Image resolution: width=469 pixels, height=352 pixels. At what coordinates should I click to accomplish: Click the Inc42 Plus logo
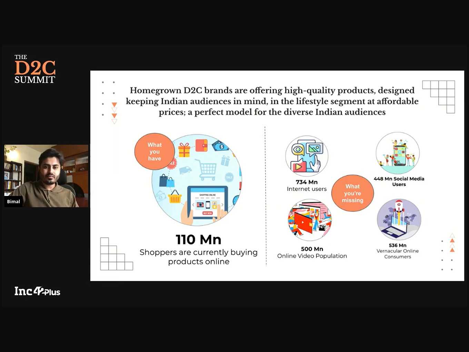tap(37, 291)
